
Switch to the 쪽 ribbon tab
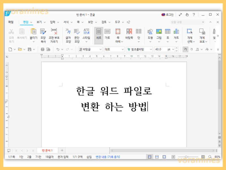click(x=78, y=22)
